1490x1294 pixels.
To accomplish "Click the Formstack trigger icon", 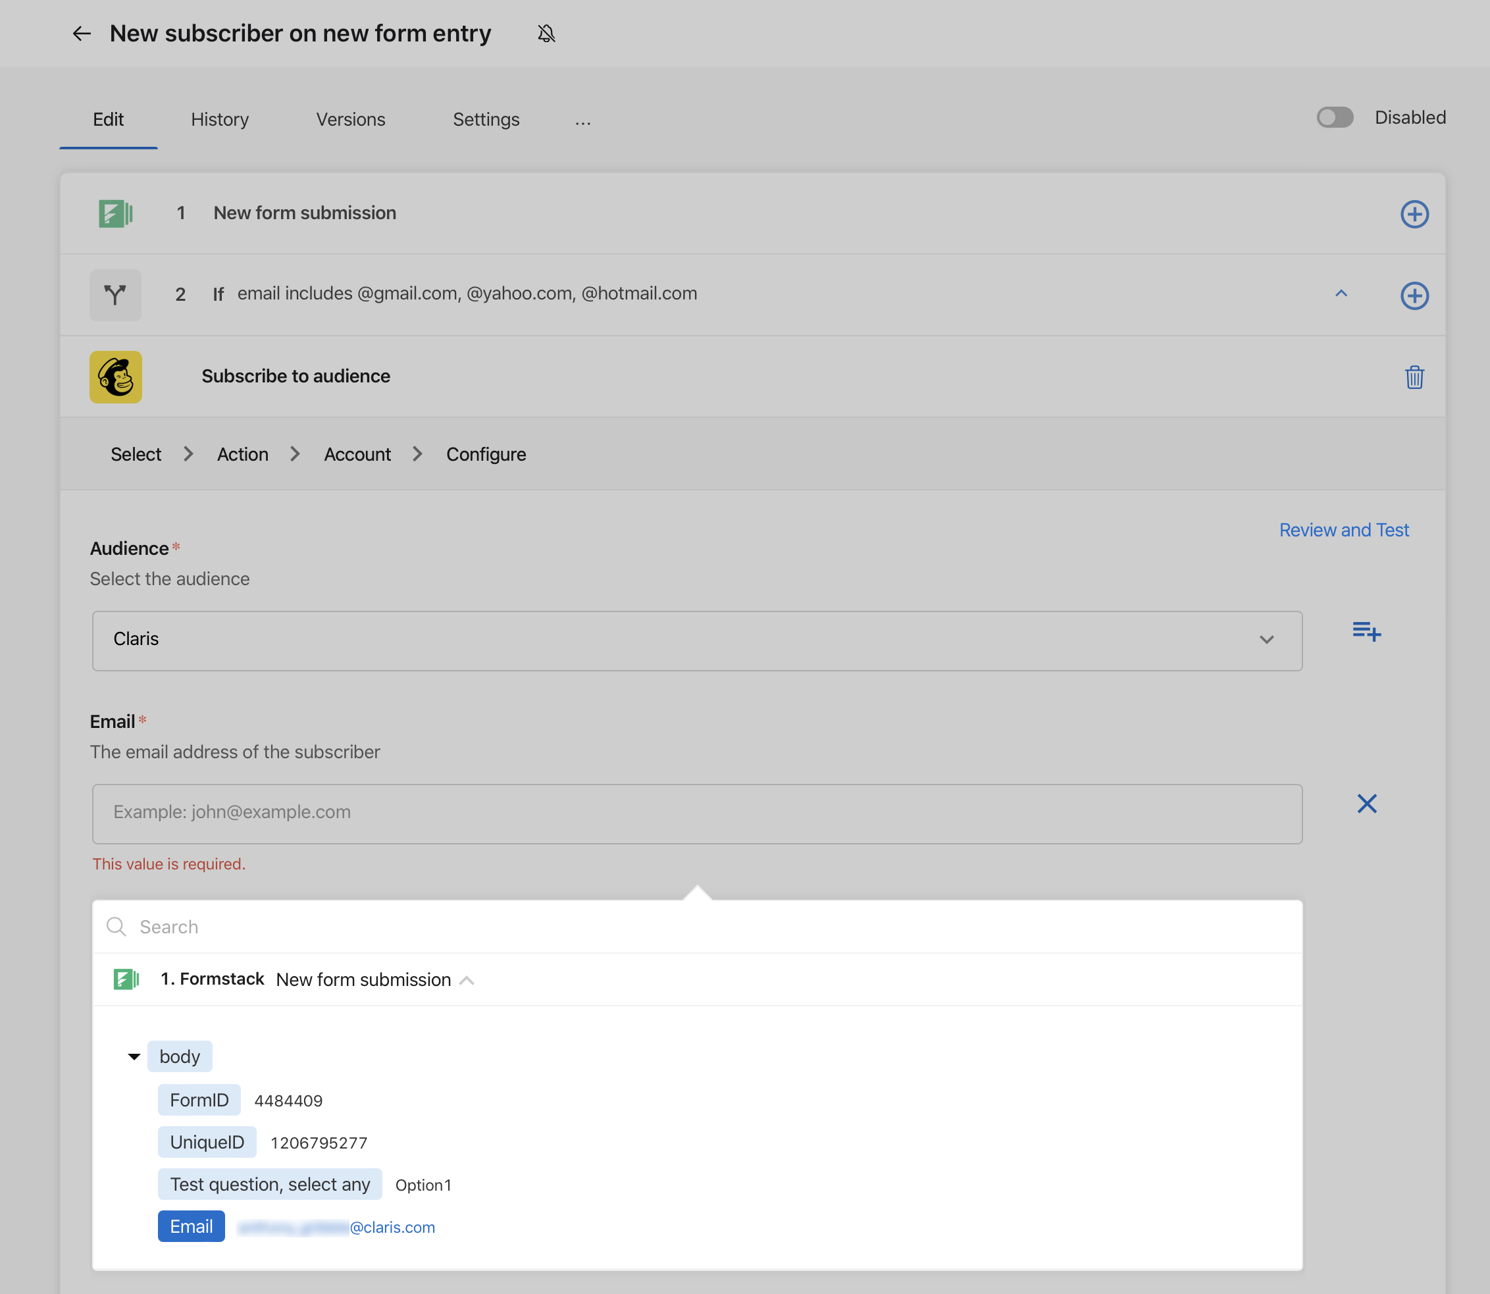I will coord(116,213).
